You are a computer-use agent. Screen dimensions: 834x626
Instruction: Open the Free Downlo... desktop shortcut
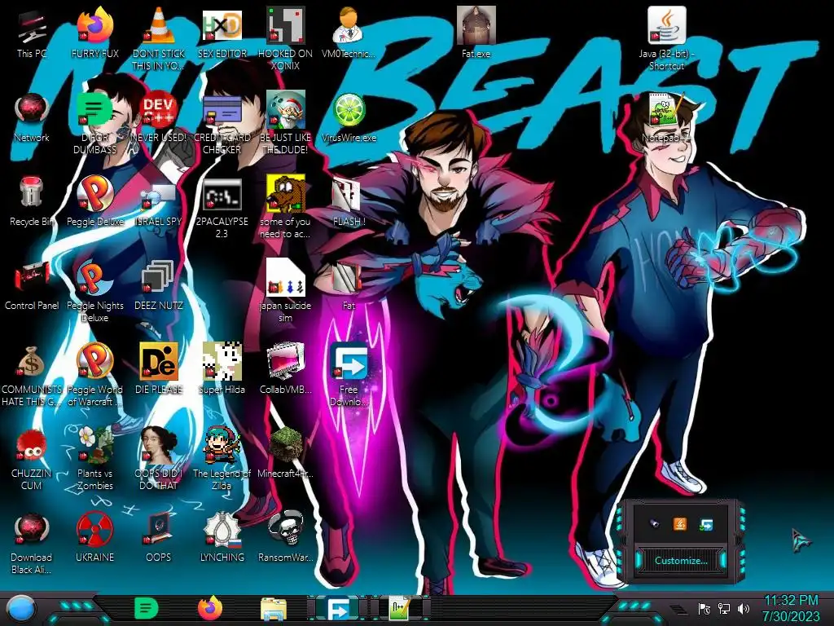(x=349, y=375)
